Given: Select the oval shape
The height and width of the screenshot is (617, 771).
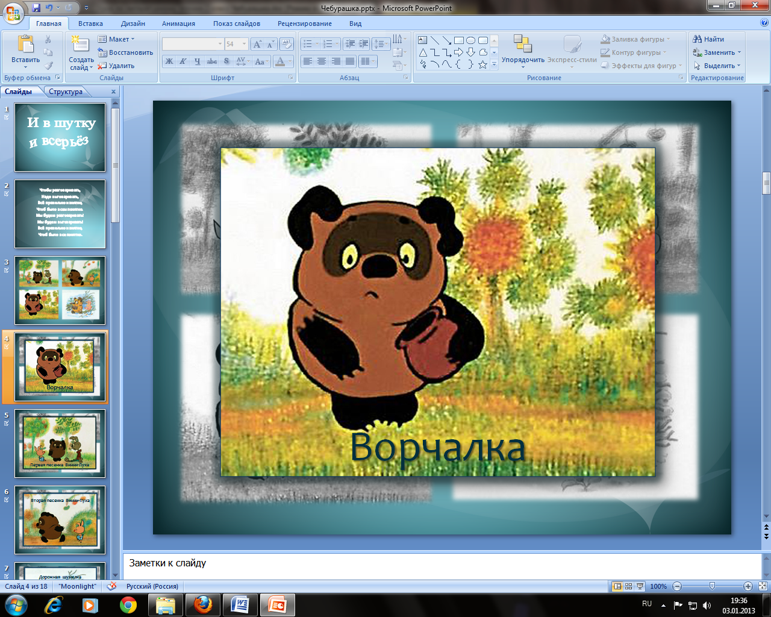Looking at the screenshot, I should [x=471, y=40].
